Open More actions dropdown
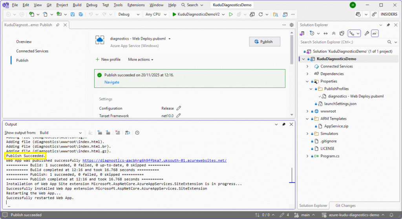402x219 pixels. [x=141, y=60]
